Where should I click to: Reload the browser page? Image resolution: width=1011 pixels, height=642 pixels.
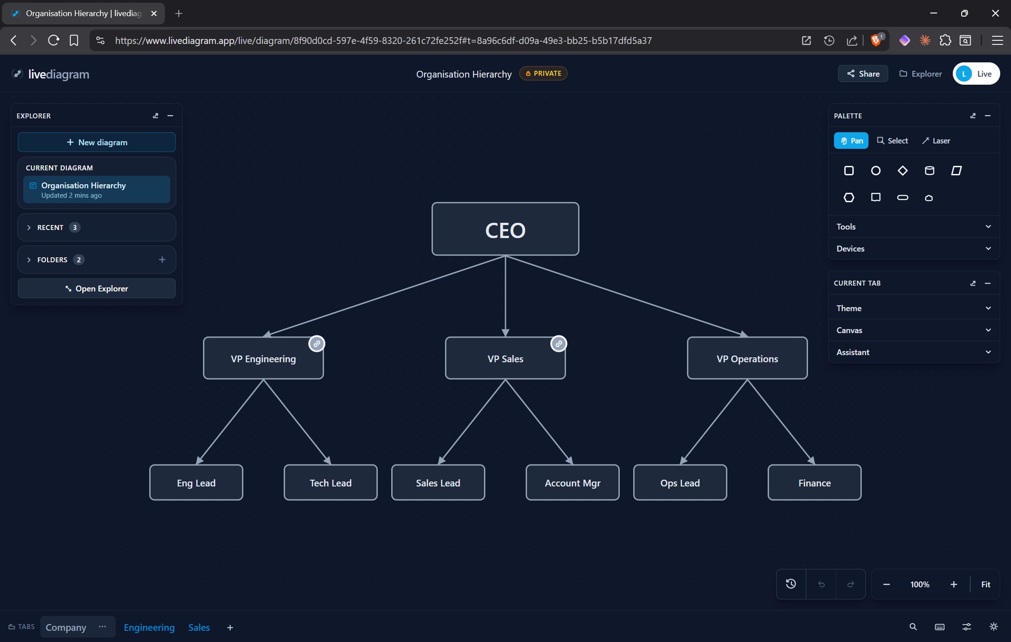[53, 40]
